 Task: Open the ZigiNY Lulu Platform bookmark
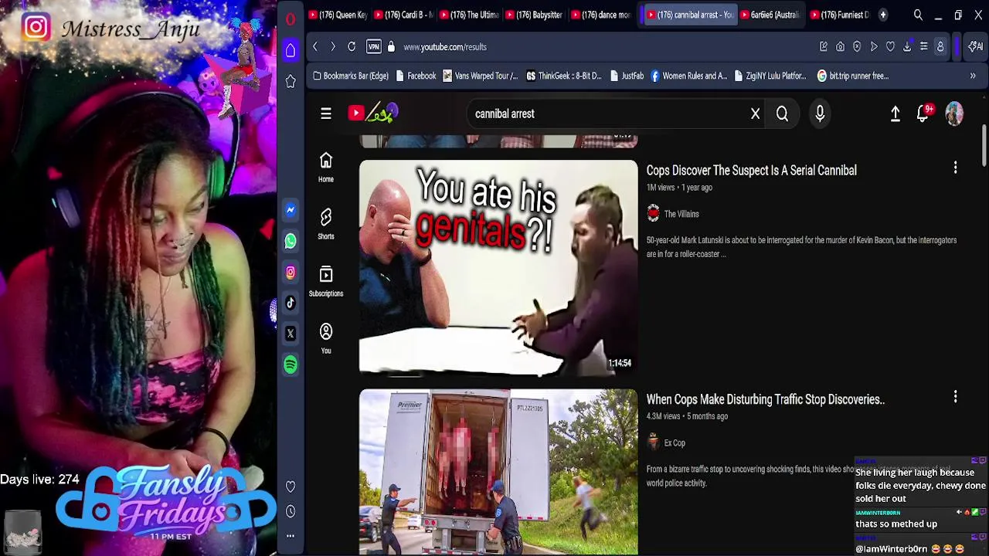pos(770,76)
